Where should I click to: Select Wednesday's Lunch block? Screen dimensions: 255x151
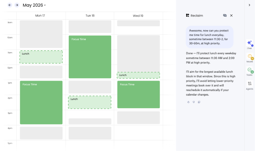click(x=138, y=75)
